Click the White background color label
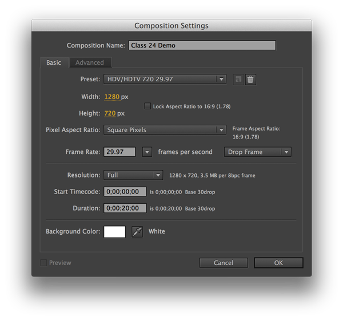 (x=157, y=231)
